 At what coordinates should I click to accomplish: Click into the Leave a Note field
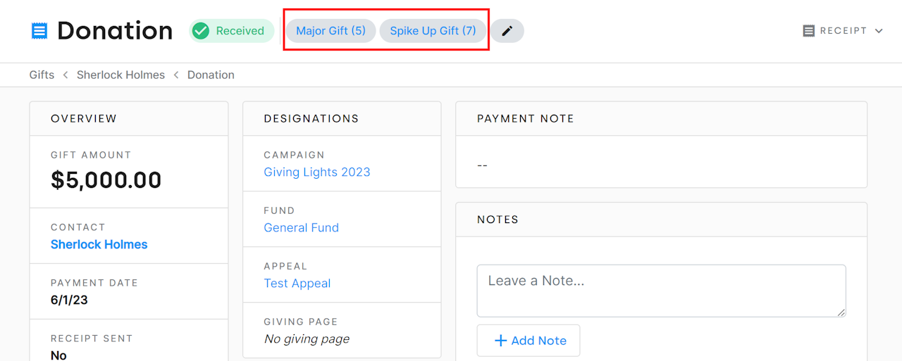point(660,290)
